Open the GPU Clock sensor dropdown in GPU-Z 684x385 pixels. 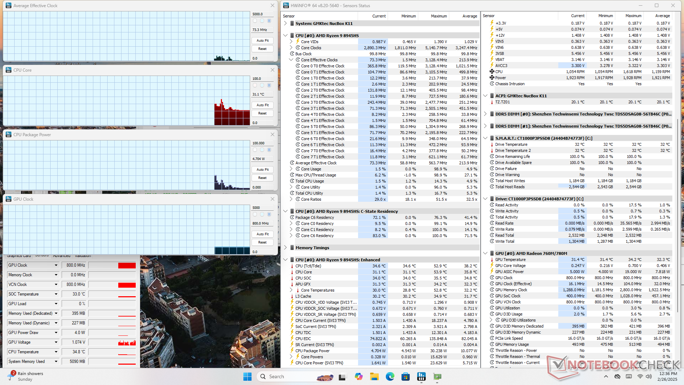click(x=56, y=265)
